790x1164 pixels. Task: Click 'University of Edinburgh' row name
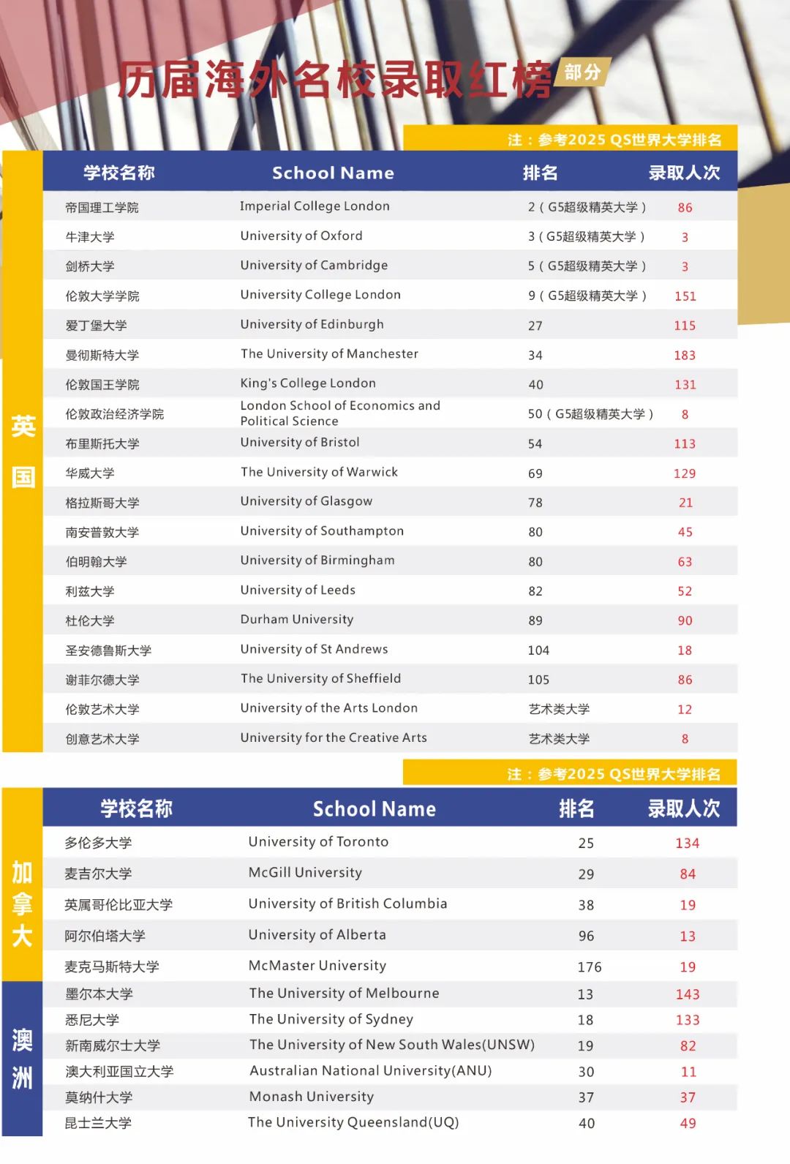click(x=312, y=324)
